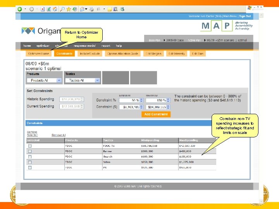The width and height of the screenshot is (279, 209).
Task: Click the Edit page icon in toolbar
Action: tap(98, 9)
